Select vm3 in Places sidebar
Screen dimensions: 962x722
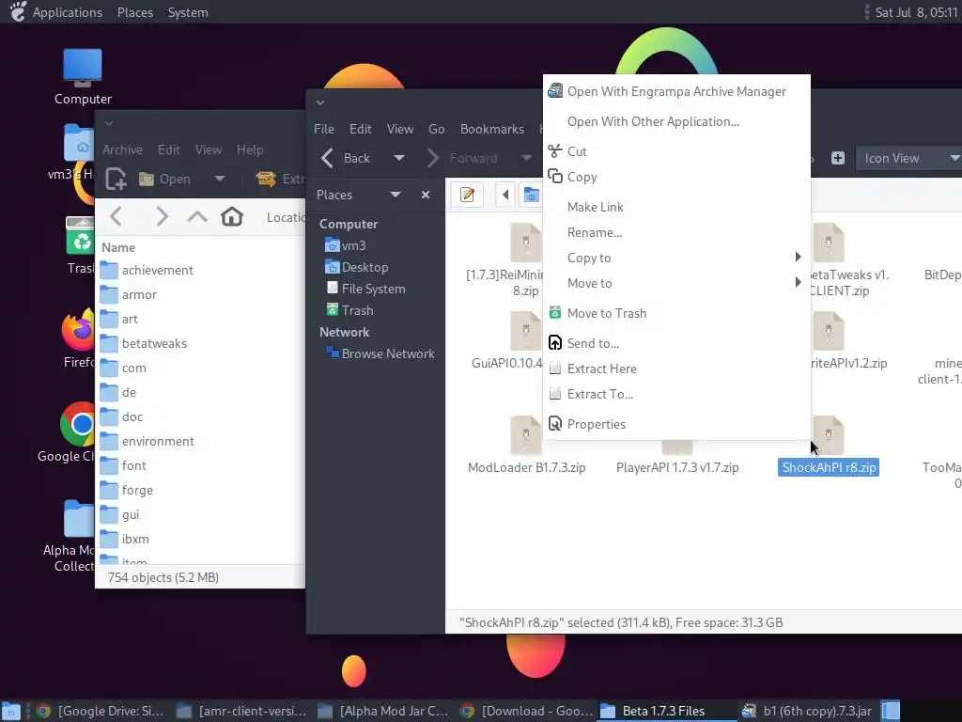tap(346, 245)
